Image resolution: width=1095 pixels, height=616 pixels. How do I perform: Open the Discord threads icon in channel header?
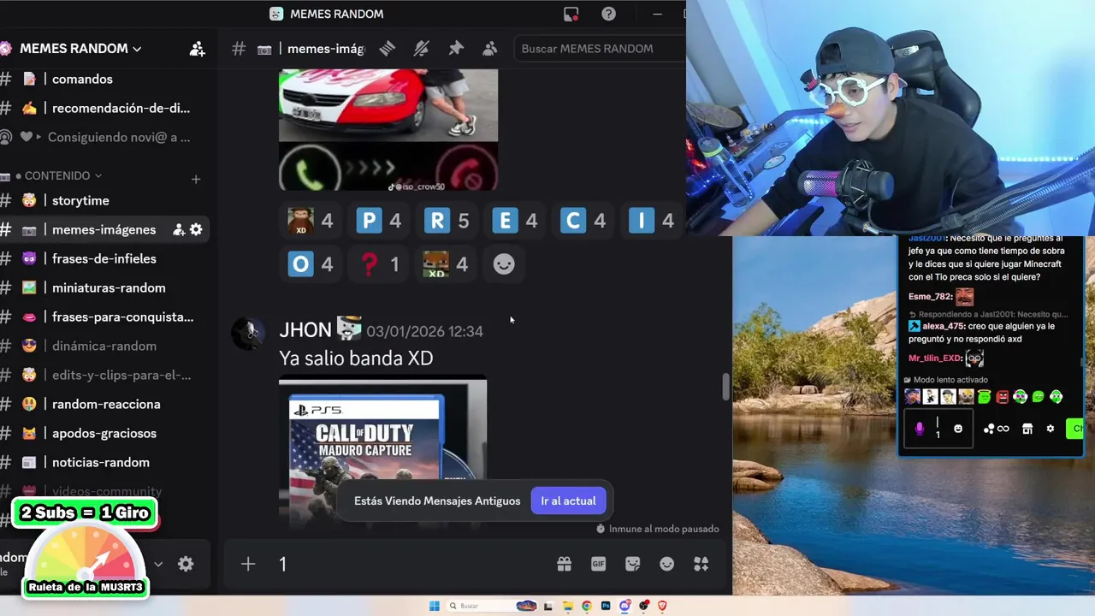(x=387, y=49)
